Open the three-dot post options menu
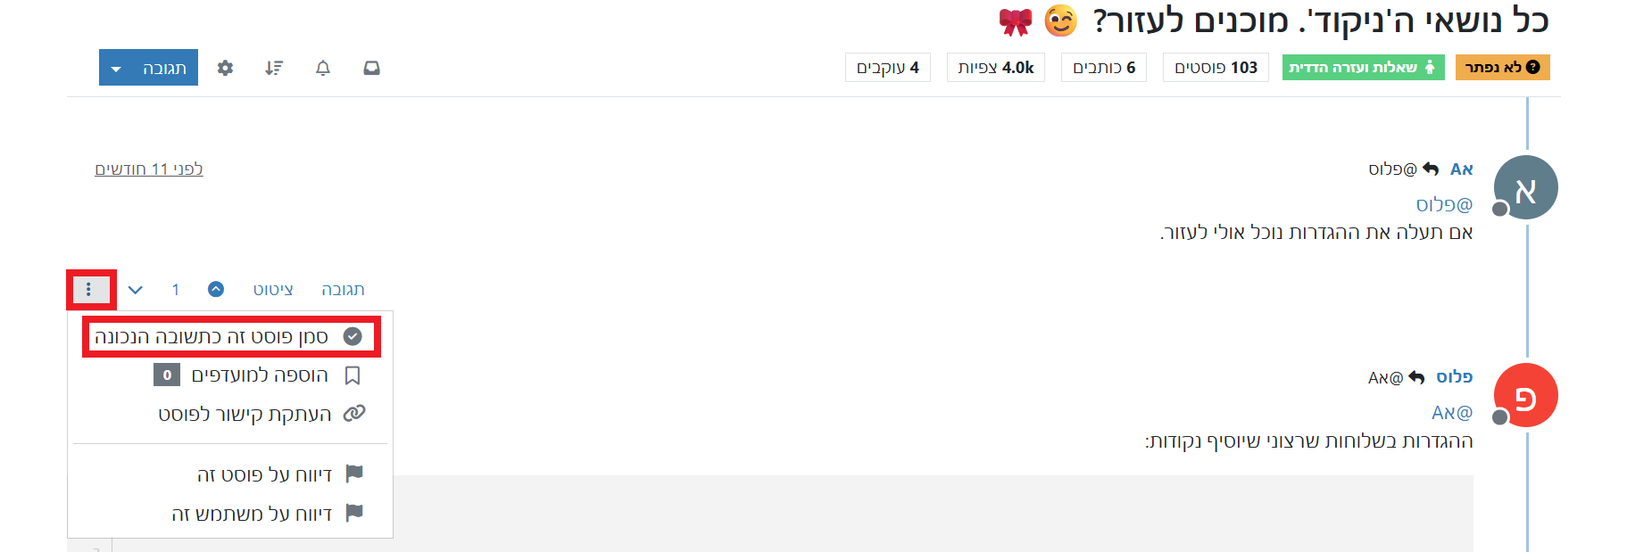The image size is (1627, 552). 88,289
